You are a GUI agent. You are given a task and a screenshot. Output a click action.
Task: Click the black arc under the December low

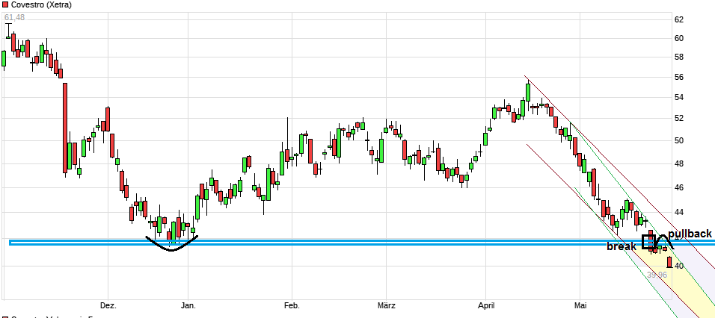tap(172, 246)
